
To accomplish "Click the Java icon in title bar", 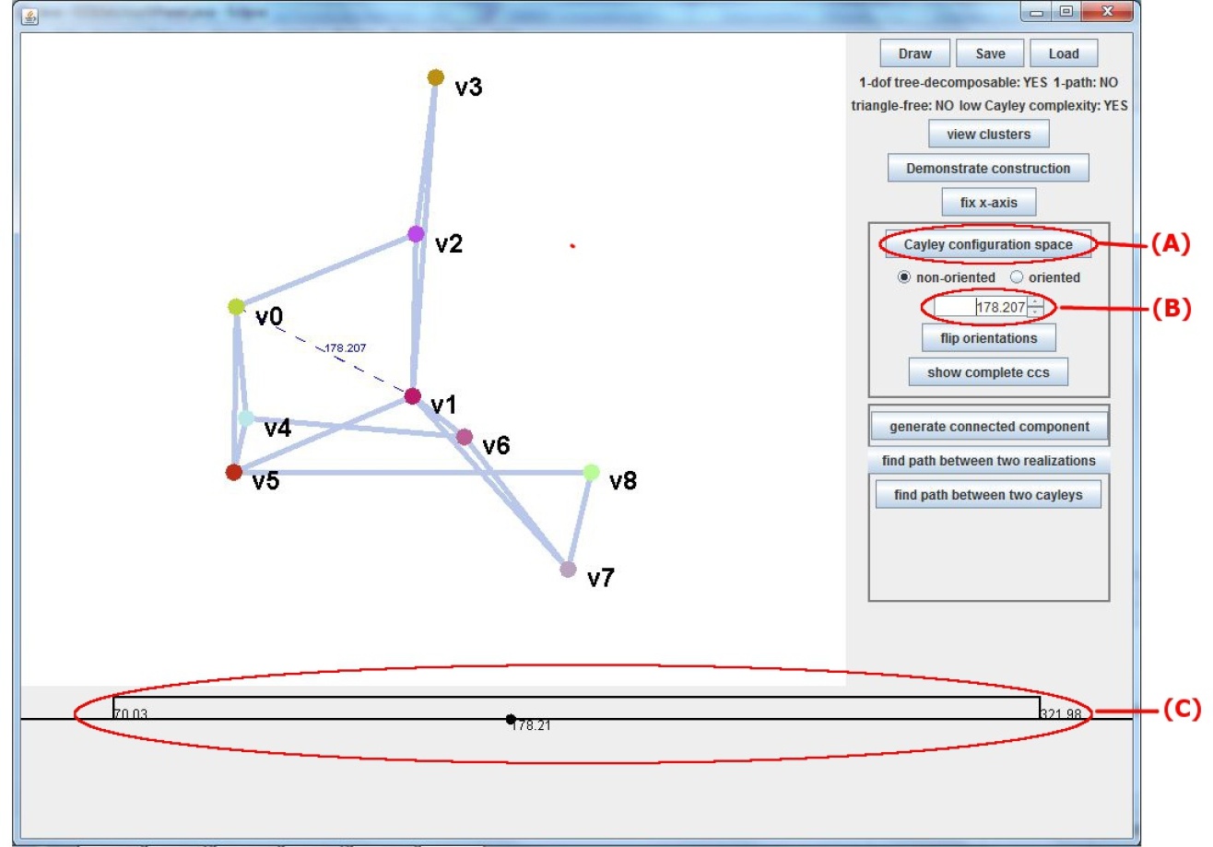I will pyautogui.click(x=29, y=14).
